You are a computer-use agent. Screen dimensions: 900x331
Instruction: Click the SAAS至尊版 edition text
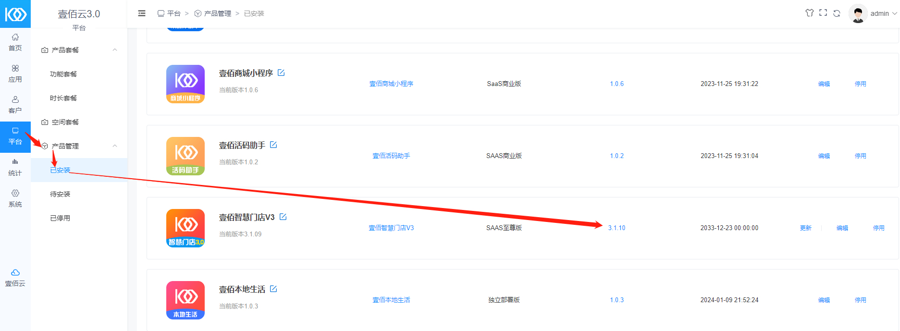[x=504, y=228]
